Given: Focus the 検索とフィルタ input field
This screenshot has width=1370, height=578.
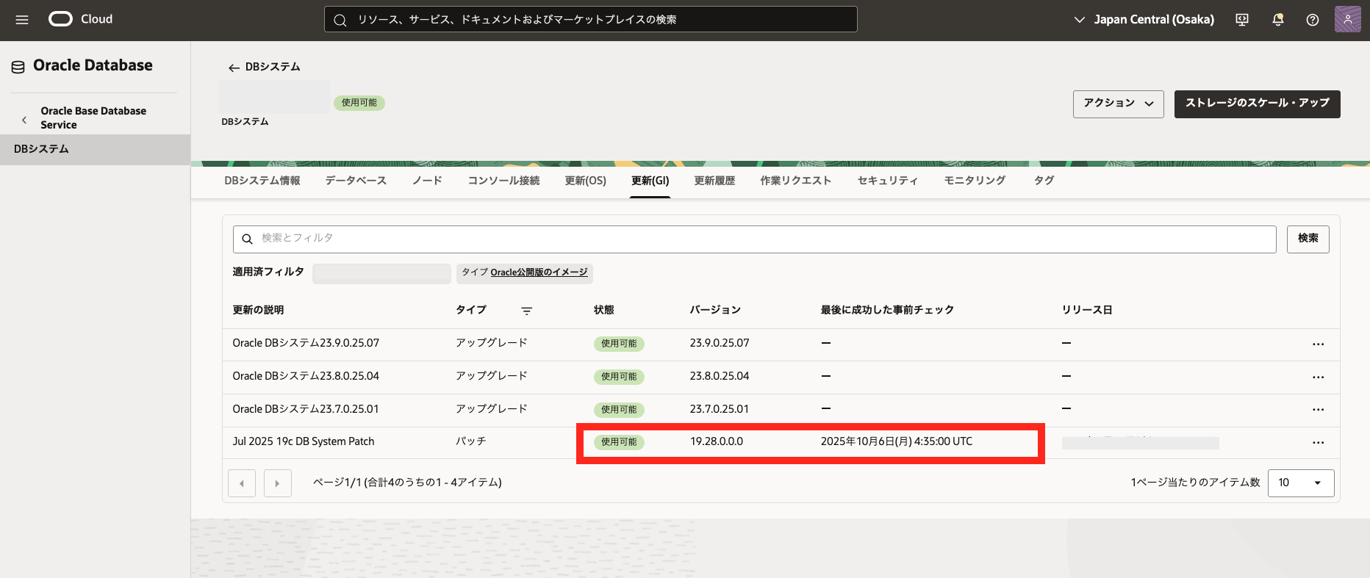Looking at the screenshot, I should click(757, 239).
